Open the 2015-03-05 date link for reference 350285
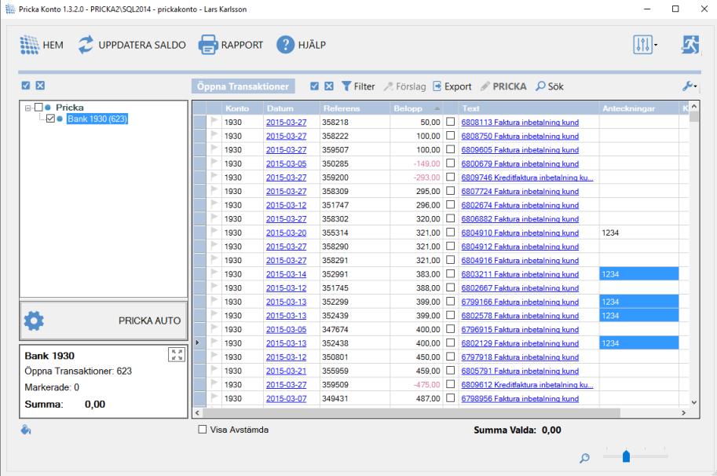 pos(287,163)
